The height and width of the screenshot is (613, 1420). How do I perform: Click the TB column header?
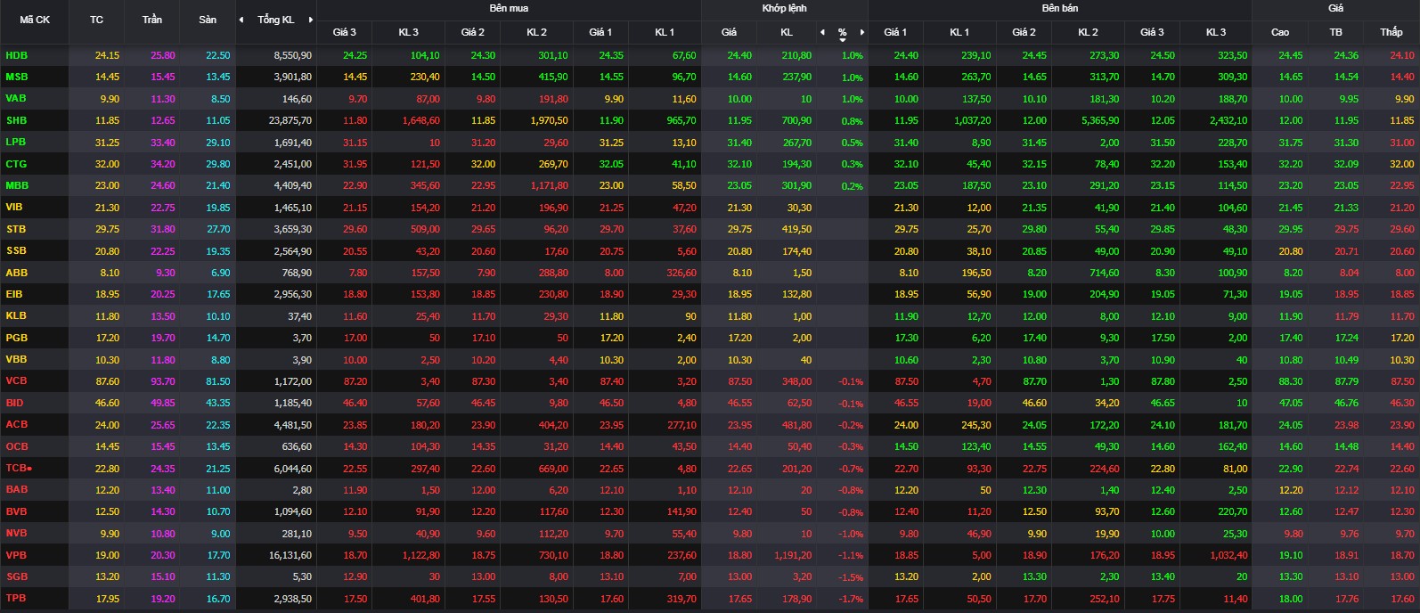[x=1335, y=32]
